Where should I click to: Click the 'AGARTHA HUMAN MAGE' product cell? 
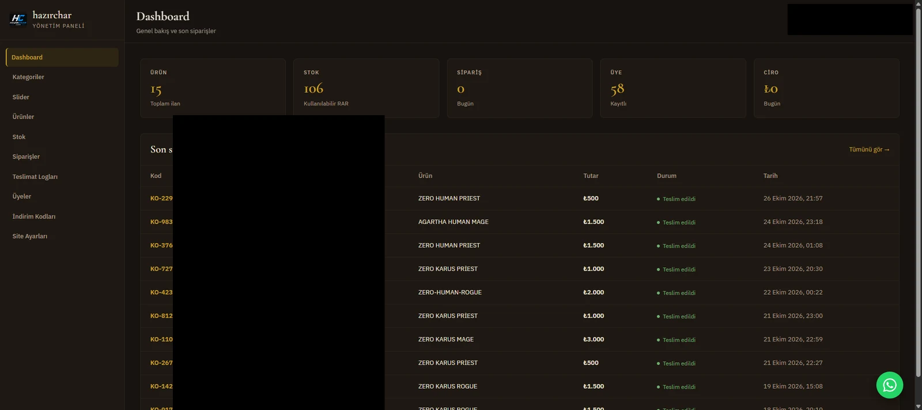pos(454,222)
